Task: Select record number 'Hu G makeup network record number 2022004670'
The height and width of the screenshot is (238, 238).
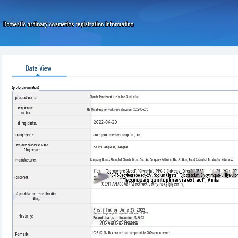Action: point(118,109)
